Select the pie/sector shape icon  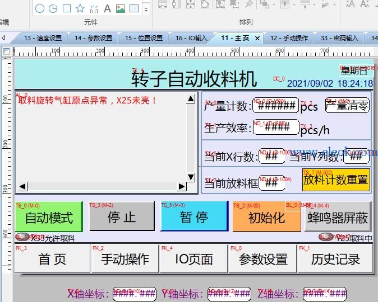coord(53,8)
